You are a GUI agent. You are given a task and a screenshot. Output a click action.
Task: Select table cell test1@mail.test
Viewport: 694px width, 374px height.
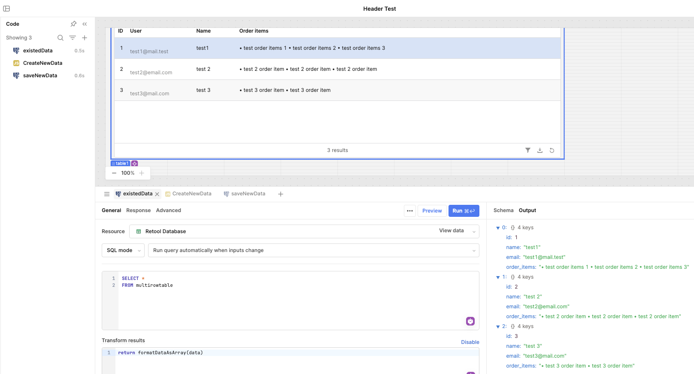[x=149, y=52]
